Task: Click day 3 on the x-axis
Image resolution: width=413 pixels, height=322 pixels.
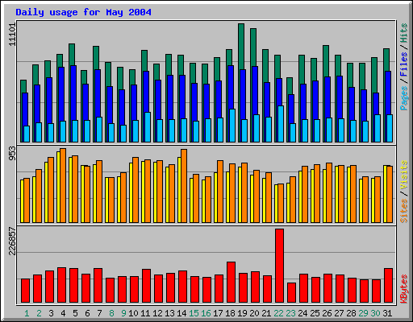Action: (51, 313)
